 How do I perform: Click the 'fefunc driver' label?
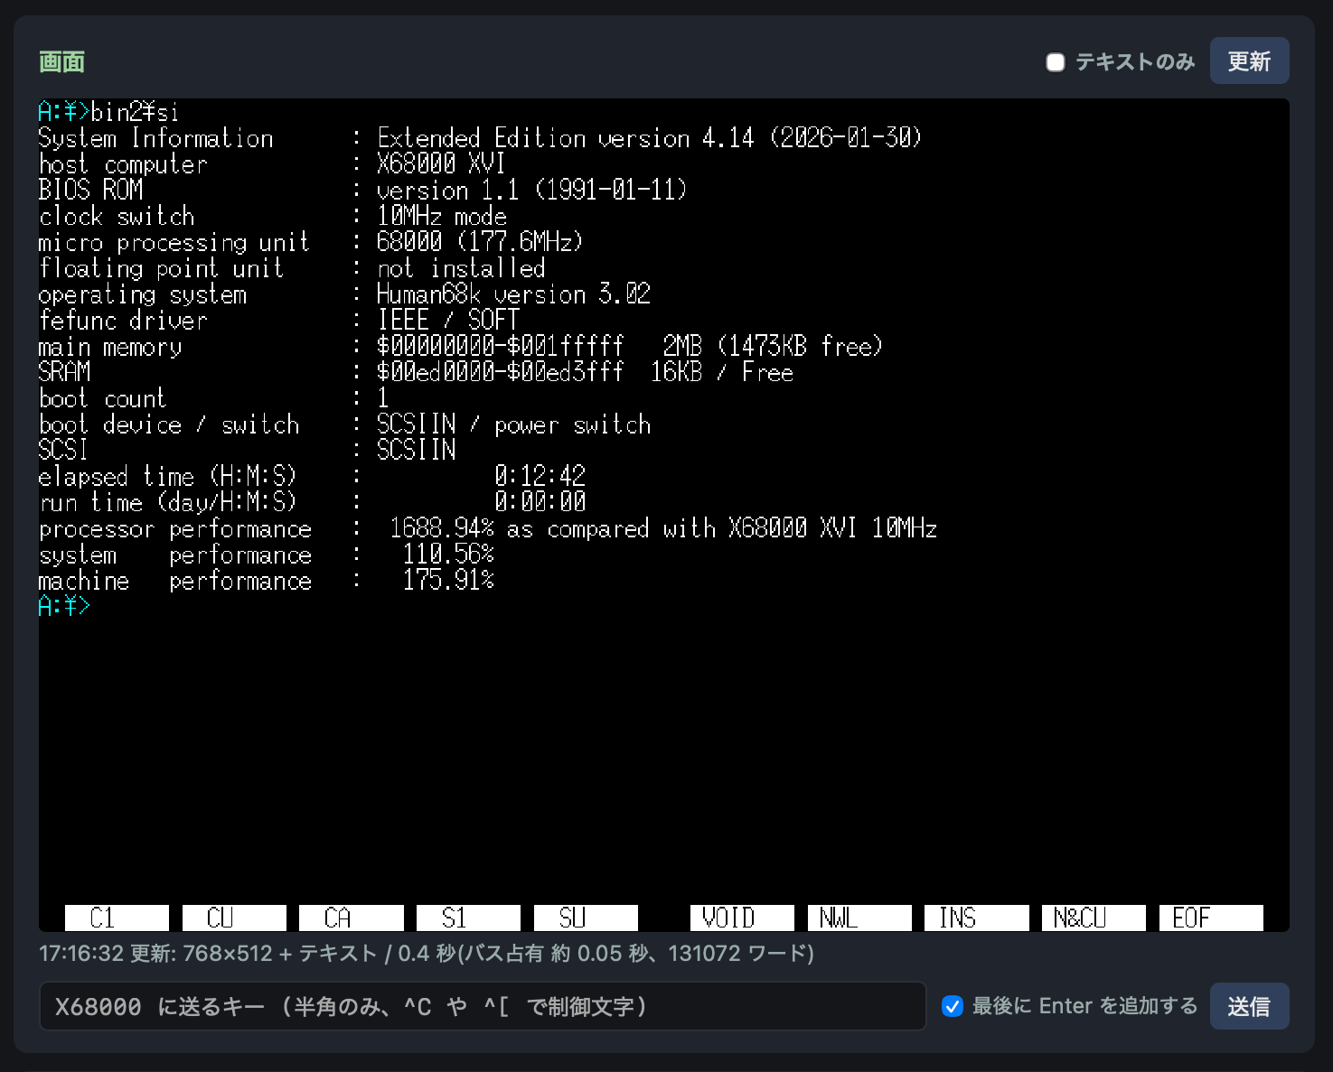(x=123, y=320)
